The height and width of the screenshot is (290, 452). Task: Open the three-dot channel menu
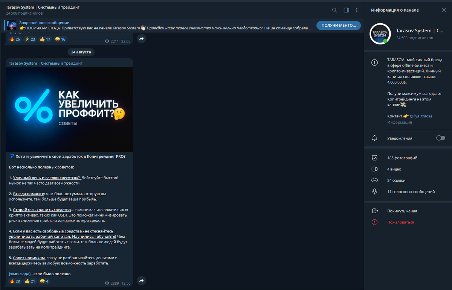tap(357, 10)
